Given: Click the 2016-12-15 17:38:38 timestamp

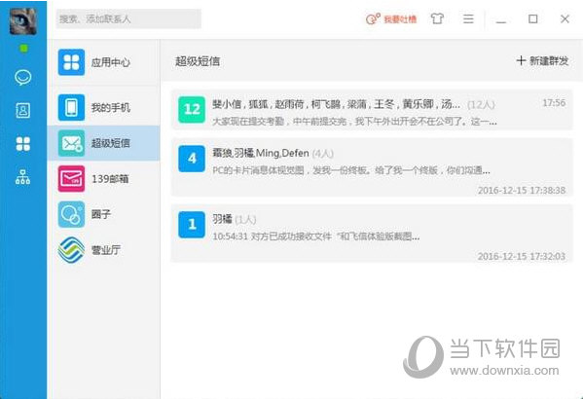Looking at the screenshot, I should click(522, 191).
